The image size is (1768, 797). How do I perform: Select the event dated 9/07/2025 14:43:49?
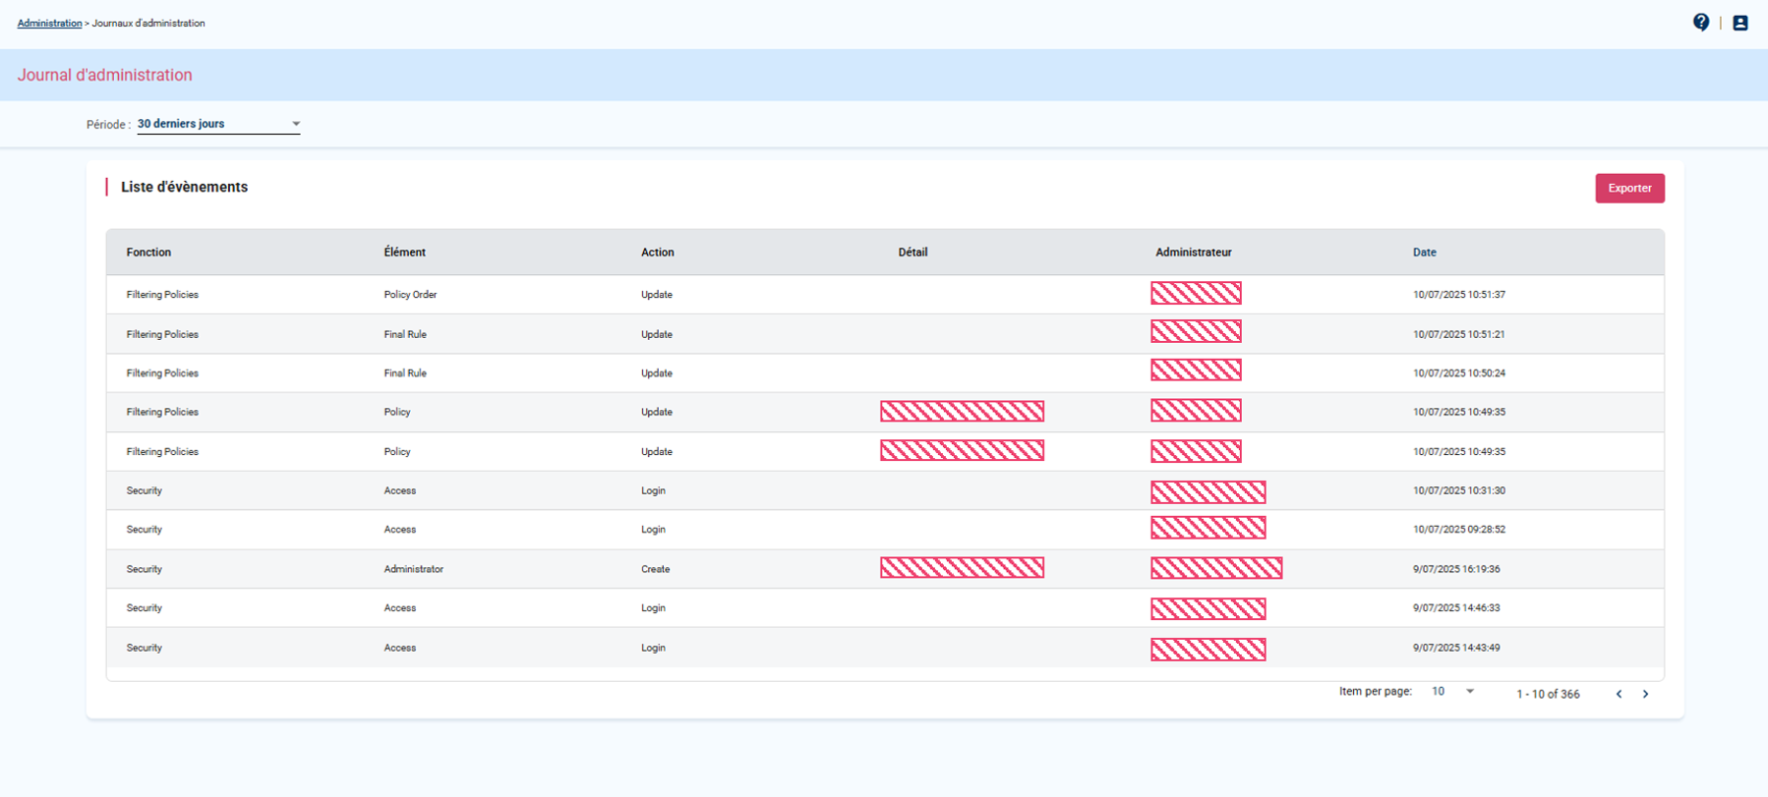(x=1455, y=648)
